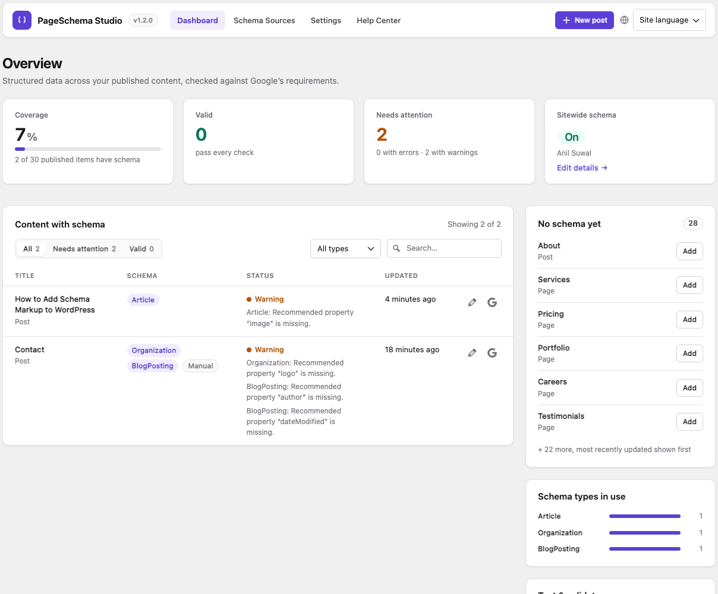The width and height of the screenshot is (718, 594).
Task: Switch to the Dashboard tab
Action: click(197, 20)
